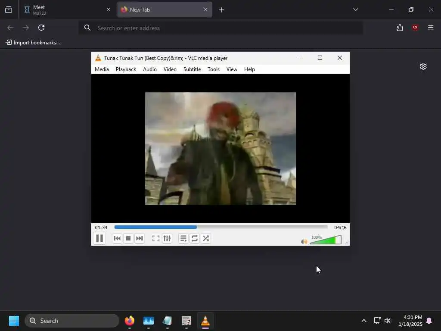Stop playback in VLC

coord(128,238)
